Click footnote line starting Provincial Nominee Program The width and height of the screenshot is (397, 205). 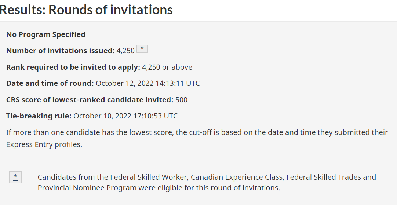pos(159,188)
